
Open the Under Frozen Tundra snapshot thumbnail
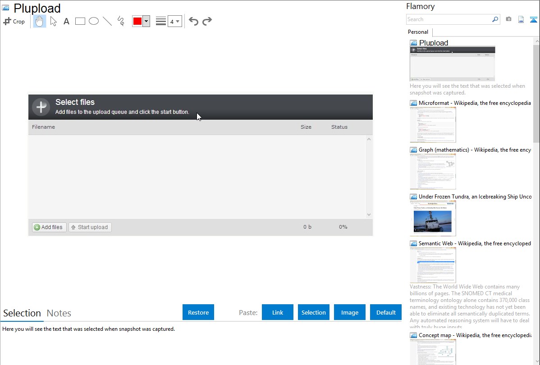pos(433,218)
